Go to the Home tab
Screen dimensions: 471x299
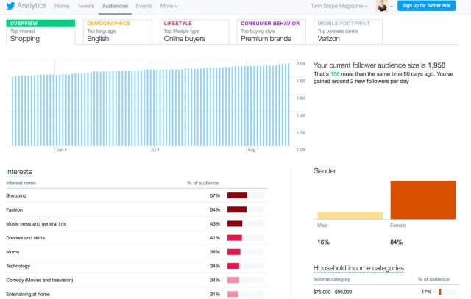(62, 6)
